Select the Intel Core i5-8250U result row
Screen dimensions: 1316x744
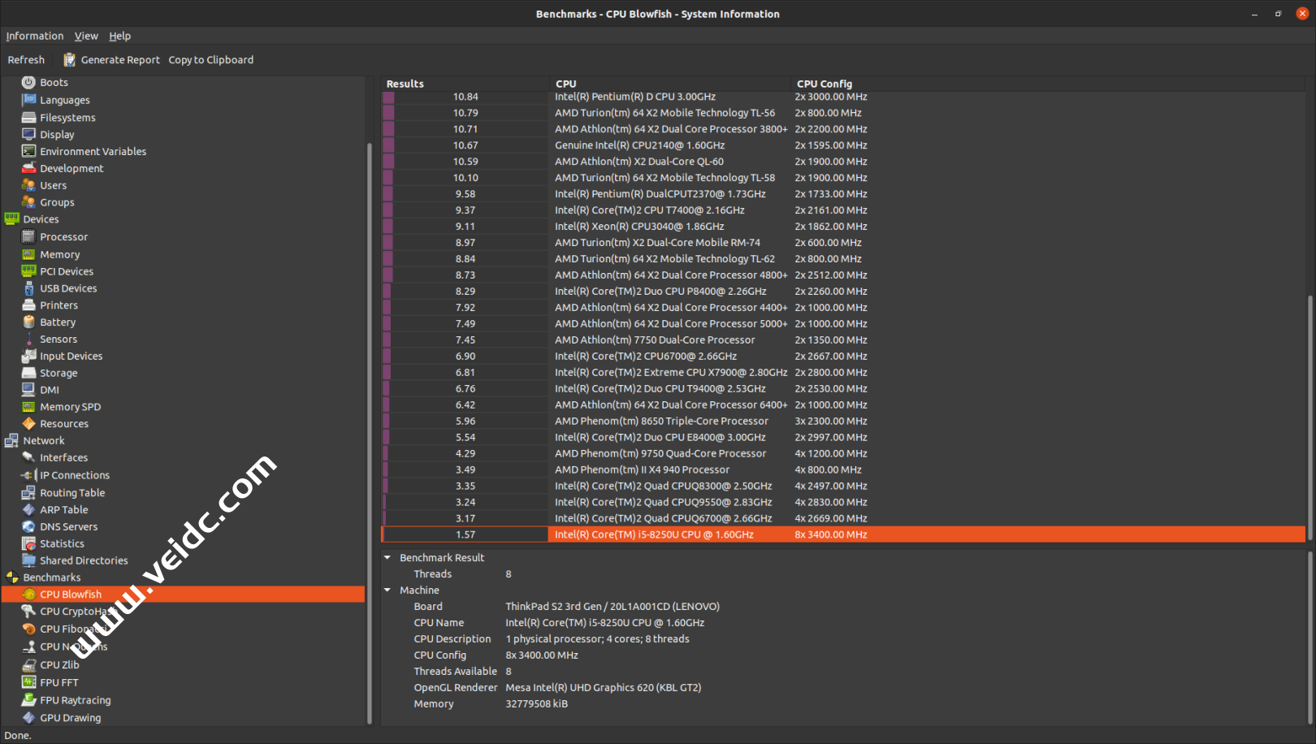coord(653,534)
